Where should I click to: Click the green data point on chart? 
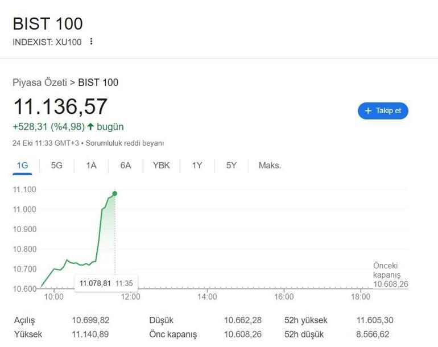pyautogui.click(x=115, y=193)
